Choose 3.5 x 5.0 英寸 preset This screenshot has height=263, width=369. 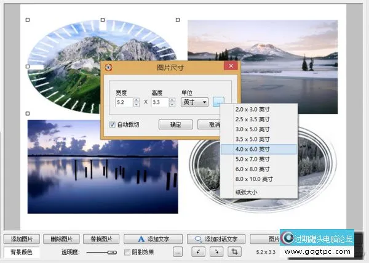pos(259,139)
